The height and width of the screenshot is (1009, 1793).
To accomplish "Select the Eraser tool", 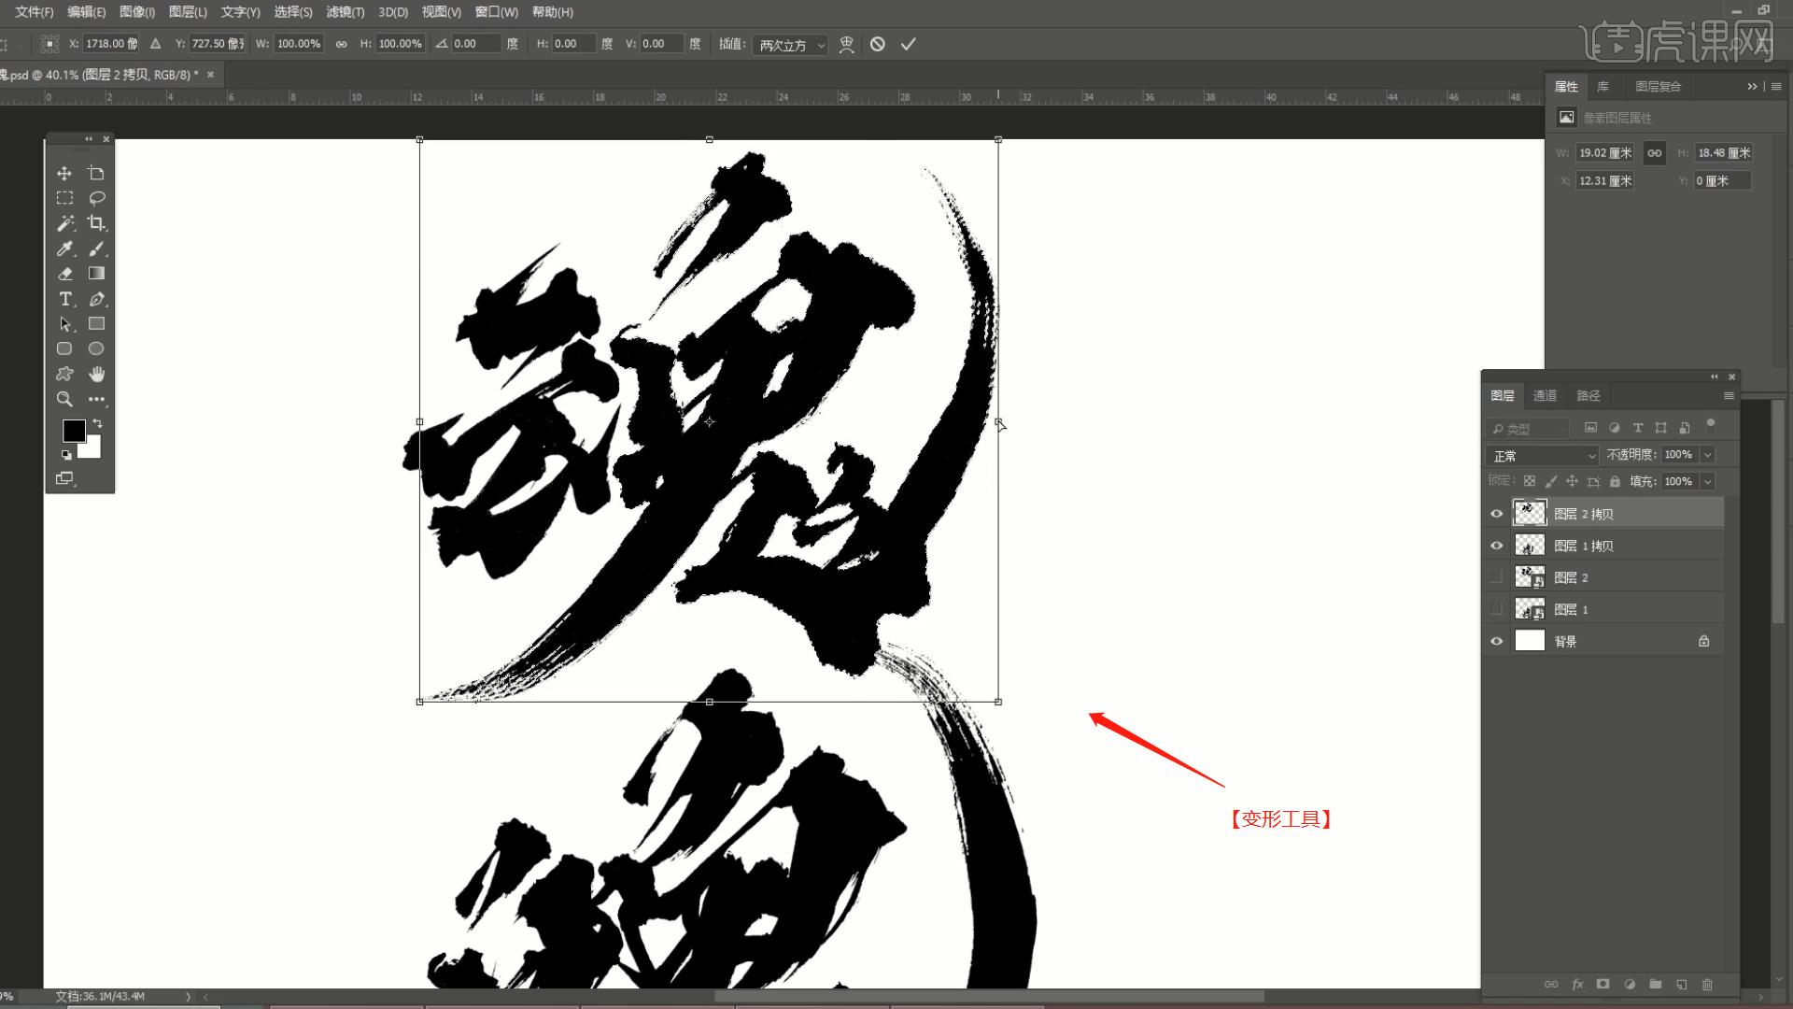I will tap(64, 274).
